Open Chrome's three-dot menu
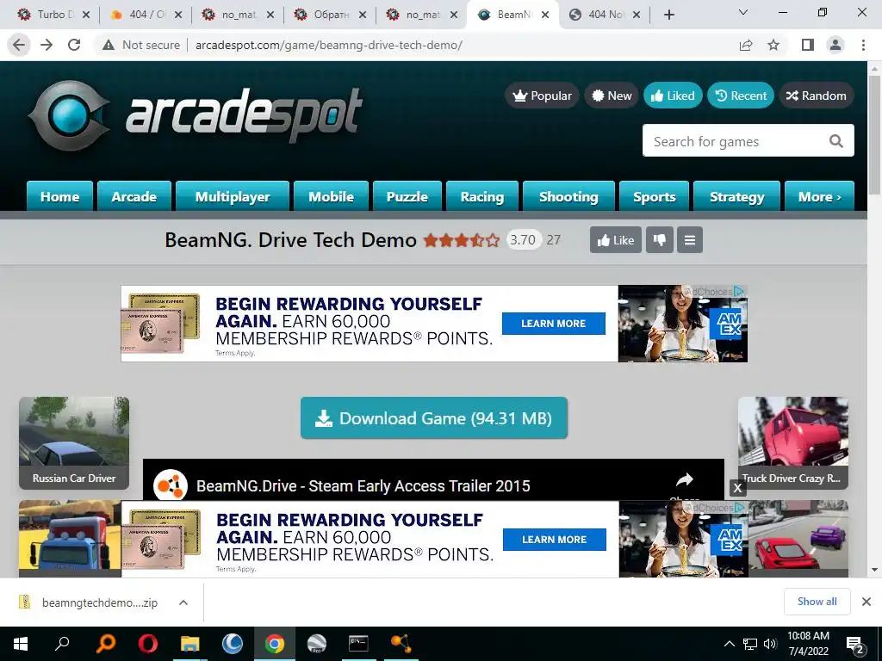 click(x=863, y=45)
